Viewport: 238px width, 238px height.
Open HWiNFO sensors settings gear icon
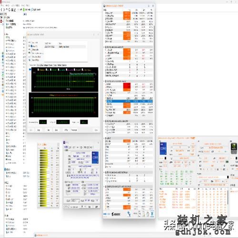tap(148, 214)
